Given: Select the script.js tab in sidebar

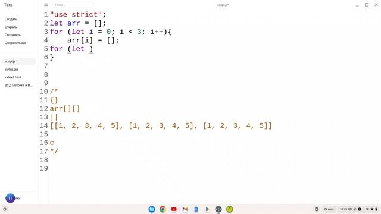Looking at the screenshot, I should (x=18, y=61).
